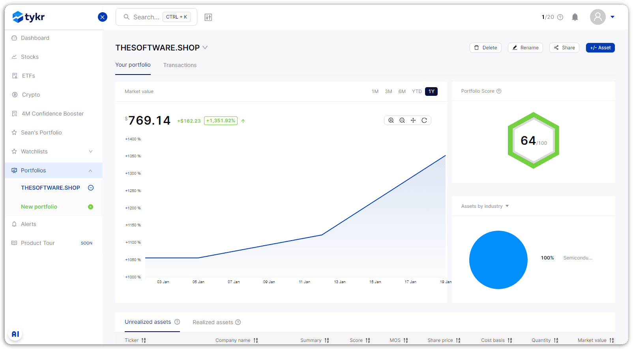Add or remove an asset
633x349 pixels.
point(600,48)
